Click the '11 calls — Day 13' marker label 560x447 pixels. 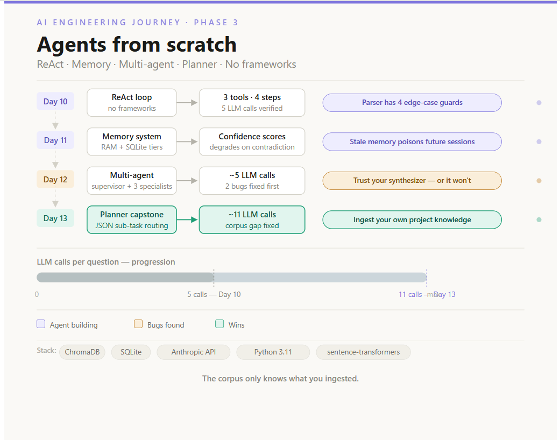point(427,295)
